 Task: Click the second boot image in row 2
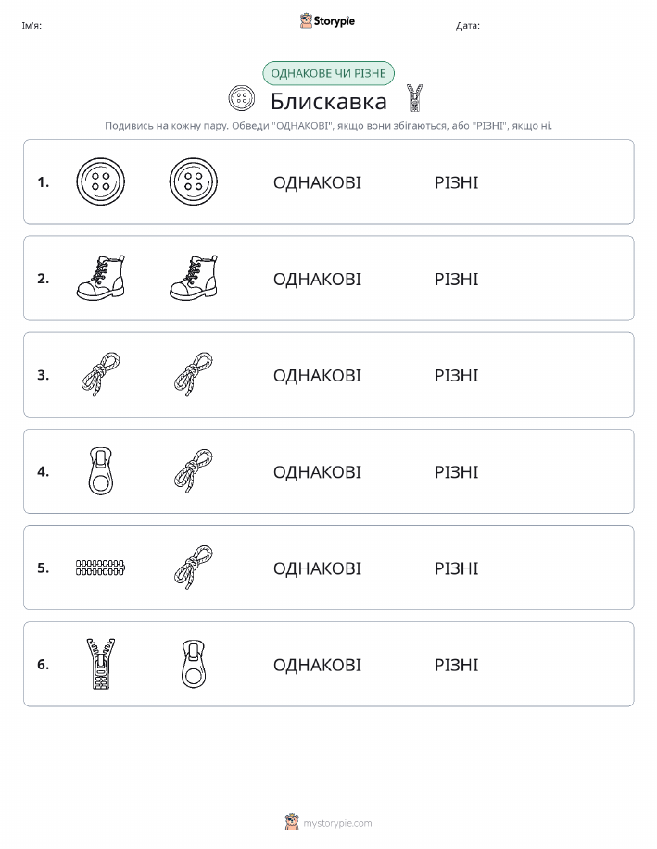click(x=194, y=278)
